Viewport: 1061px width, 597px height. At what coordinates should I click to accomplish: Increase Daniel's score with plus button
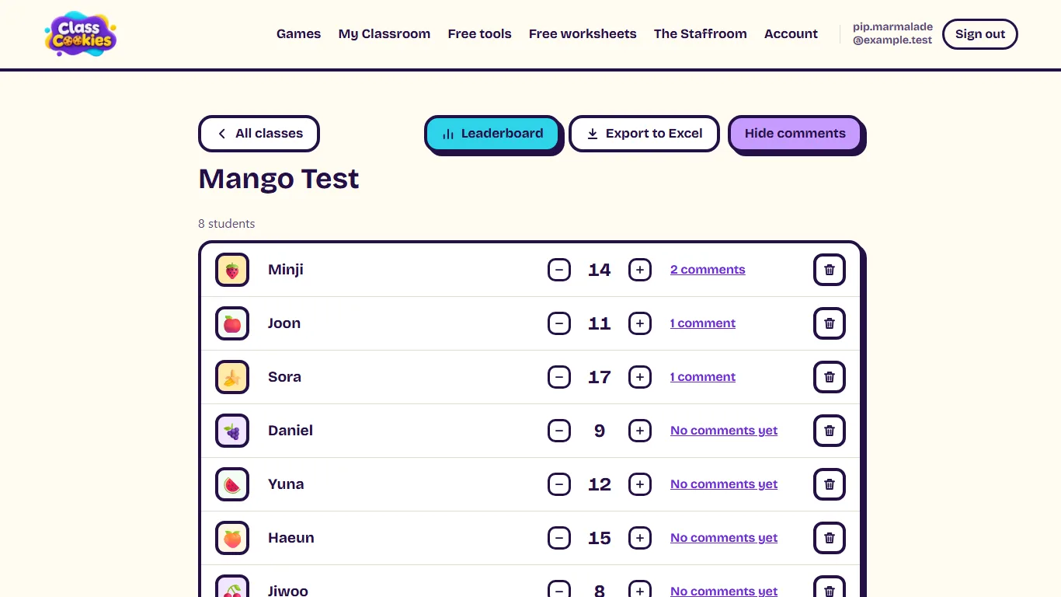pyautogui.click(x=640, y=431)
